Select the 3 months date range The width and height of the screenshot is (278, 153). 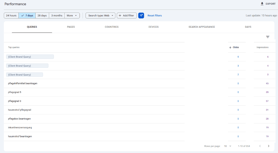(57, 15)
